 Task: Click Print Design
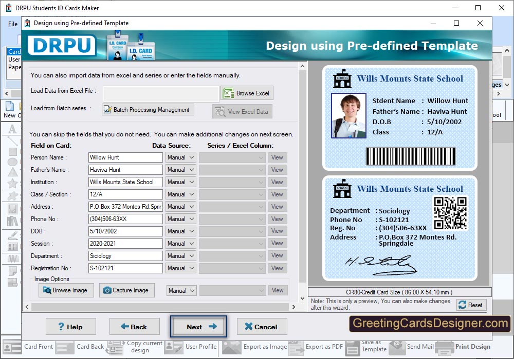(x=463, y=347)
